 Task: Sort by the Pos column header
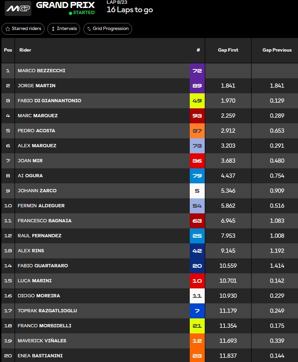click(x=8, y=50)
